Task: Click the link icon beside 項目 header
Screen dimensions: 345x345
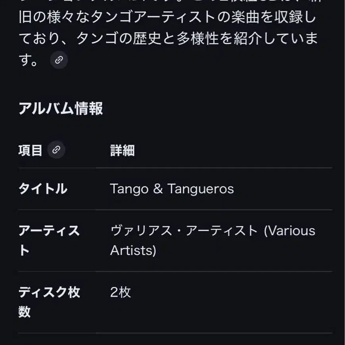Action: click(56, 150)
